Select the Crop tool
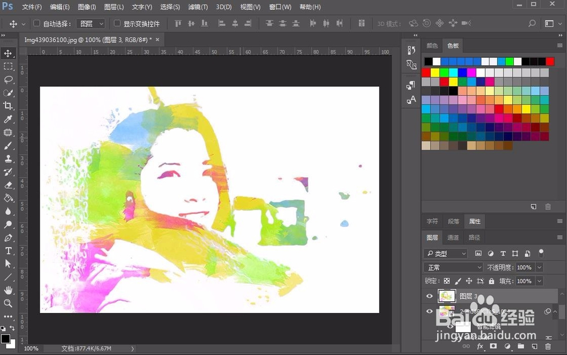Viewport: 567px width, 355px height. [x=8, y=105]
